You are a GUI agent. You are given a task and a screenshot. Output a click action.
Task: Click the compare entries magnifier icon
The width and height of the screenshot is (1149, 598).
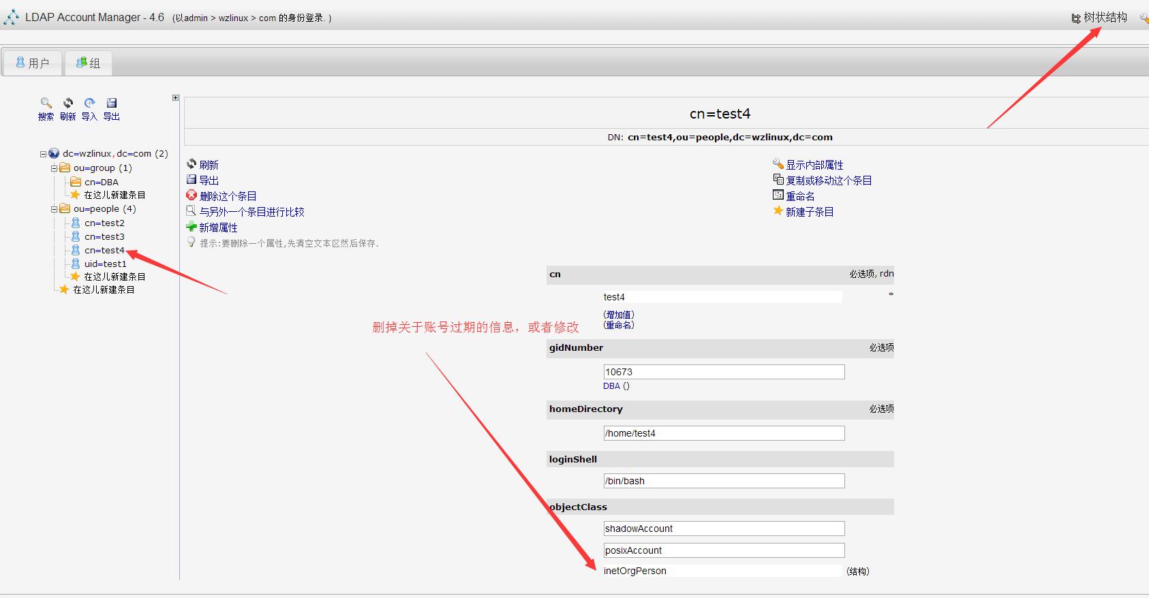(191, 210)
